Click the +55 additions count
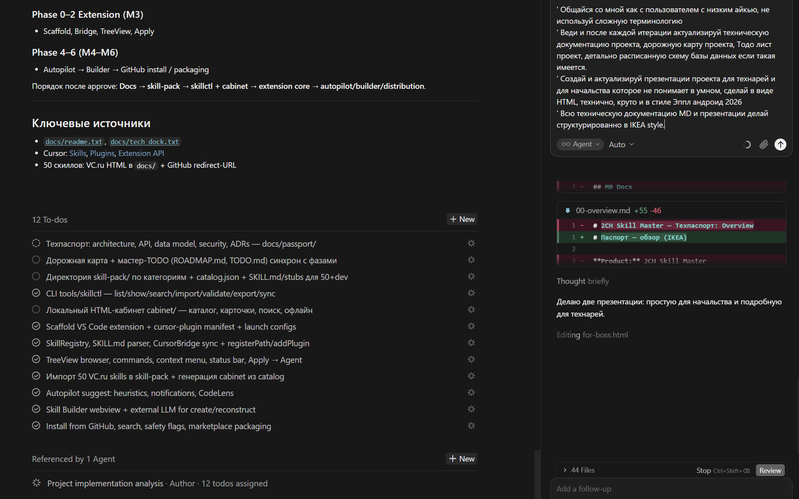This screenshot has width=799, height=499. tap(640, 210)
